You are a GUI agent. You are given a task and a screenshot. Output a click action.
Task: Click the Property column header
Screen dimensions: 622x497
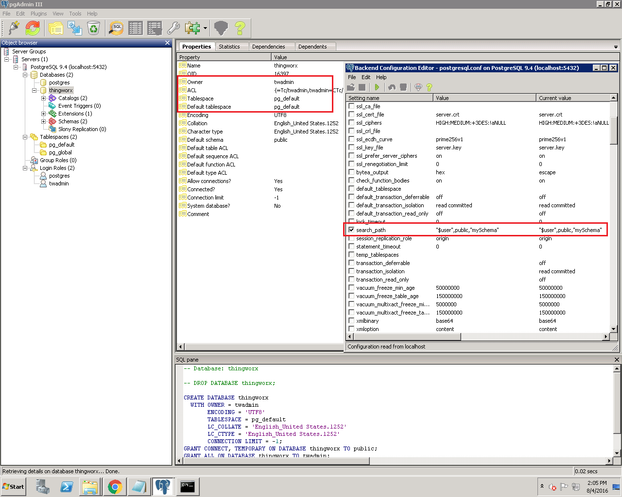click(224, 57)
